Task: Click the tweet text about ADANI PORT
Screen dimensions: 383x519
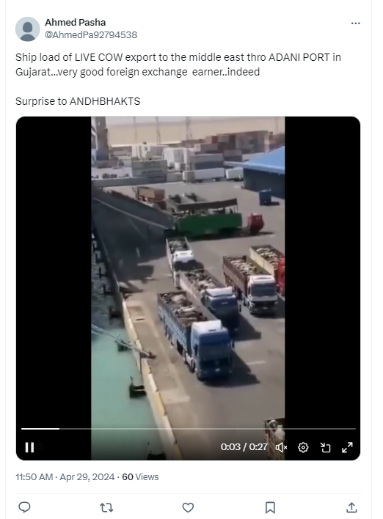Action: [x=178, y=65]
